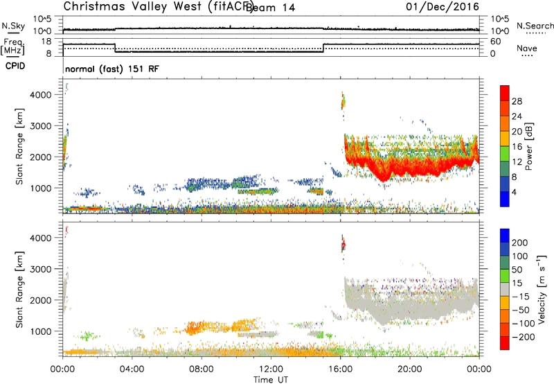Click the 'normal (fast) 151 RF' text

click(x=112, y=69)
